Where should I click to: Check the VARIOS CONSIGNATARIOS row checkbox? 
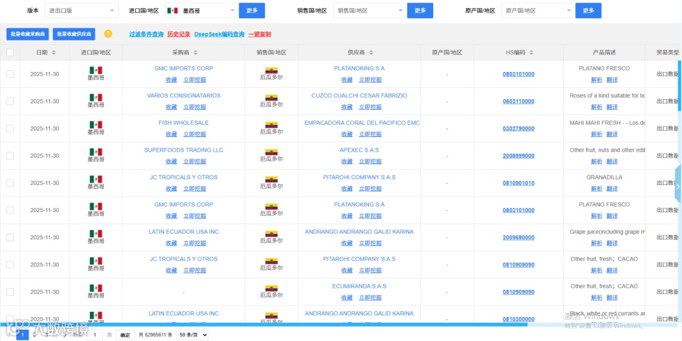[x=10, y=101]
